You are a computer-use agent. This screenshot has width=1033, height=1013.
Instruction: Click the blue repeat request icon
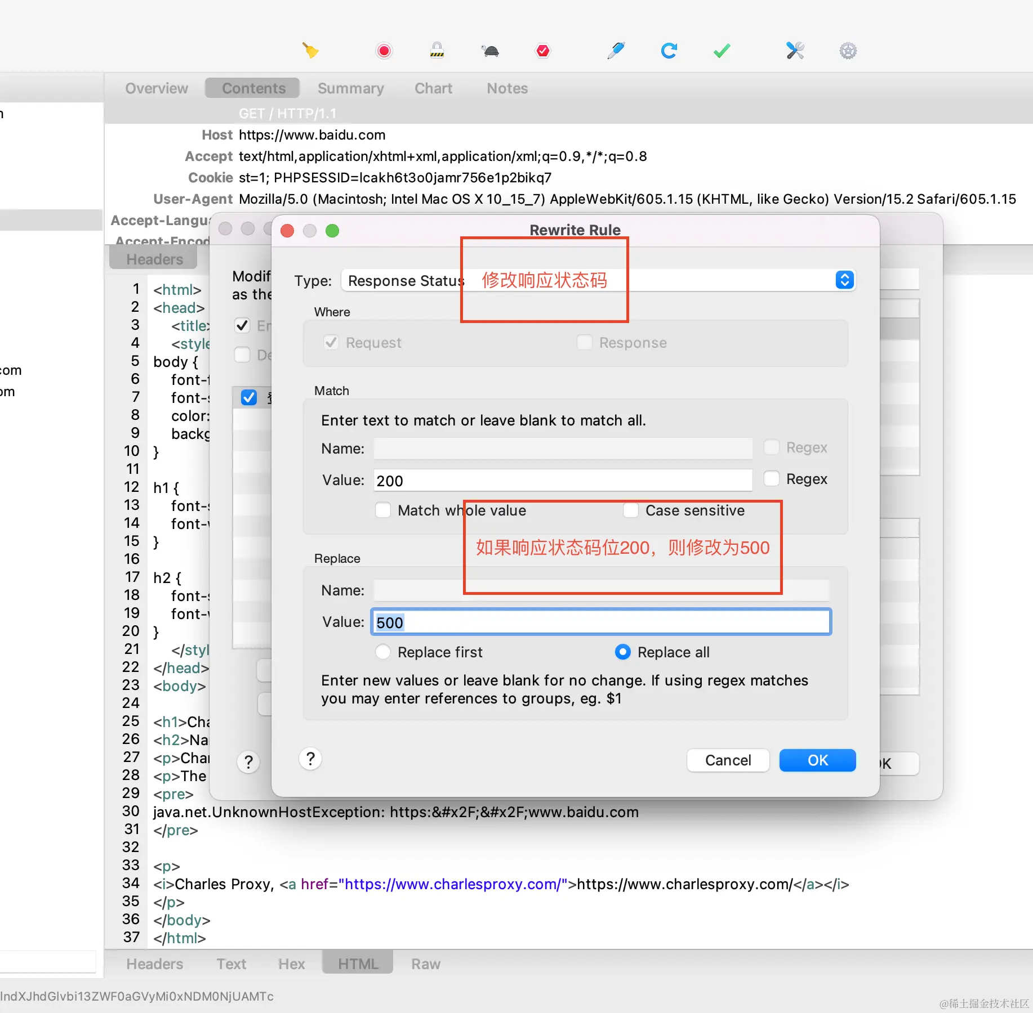click(x=669, y=51)
